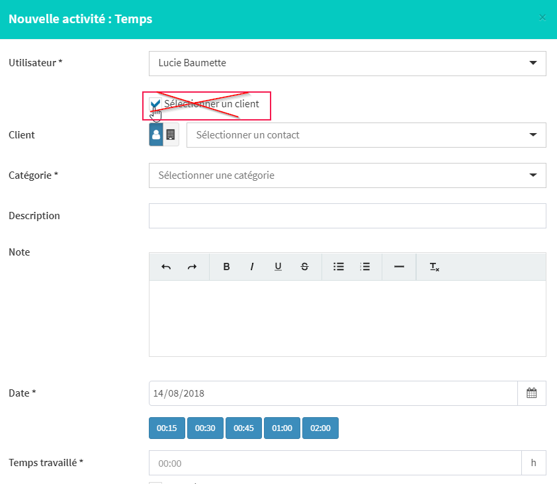Undo last edit in Note toolbar
The width and height of the screenshot is (557, 484).
click(166, 267)
